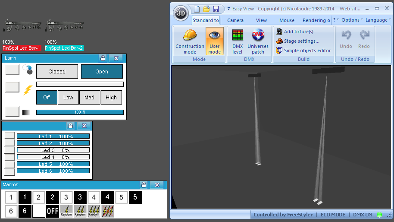Set strobe speed to Low
The width and height of the screenshot is (394, 222).
pos(69,98)
